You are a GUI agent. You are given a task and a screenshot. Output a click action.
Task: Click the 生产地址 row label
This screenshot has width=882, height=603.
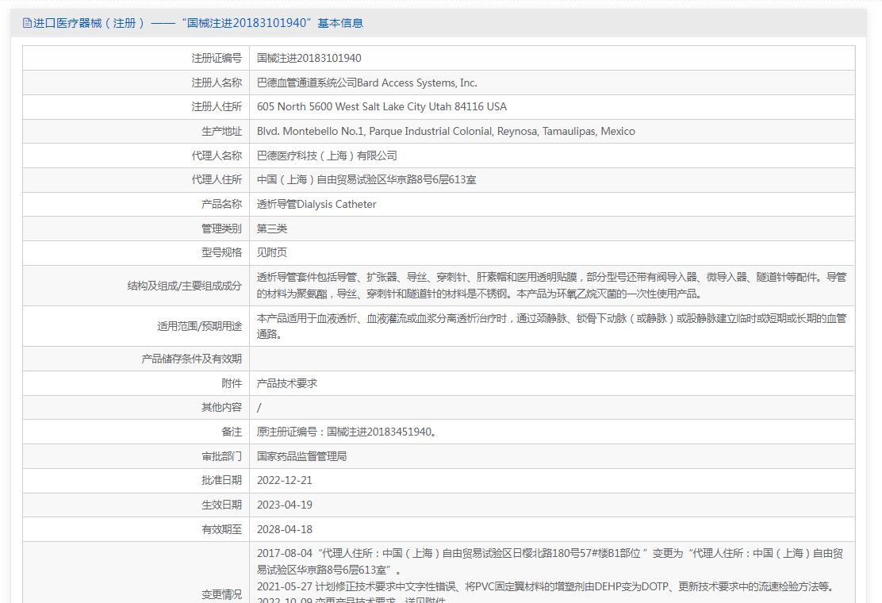point(221,131)
